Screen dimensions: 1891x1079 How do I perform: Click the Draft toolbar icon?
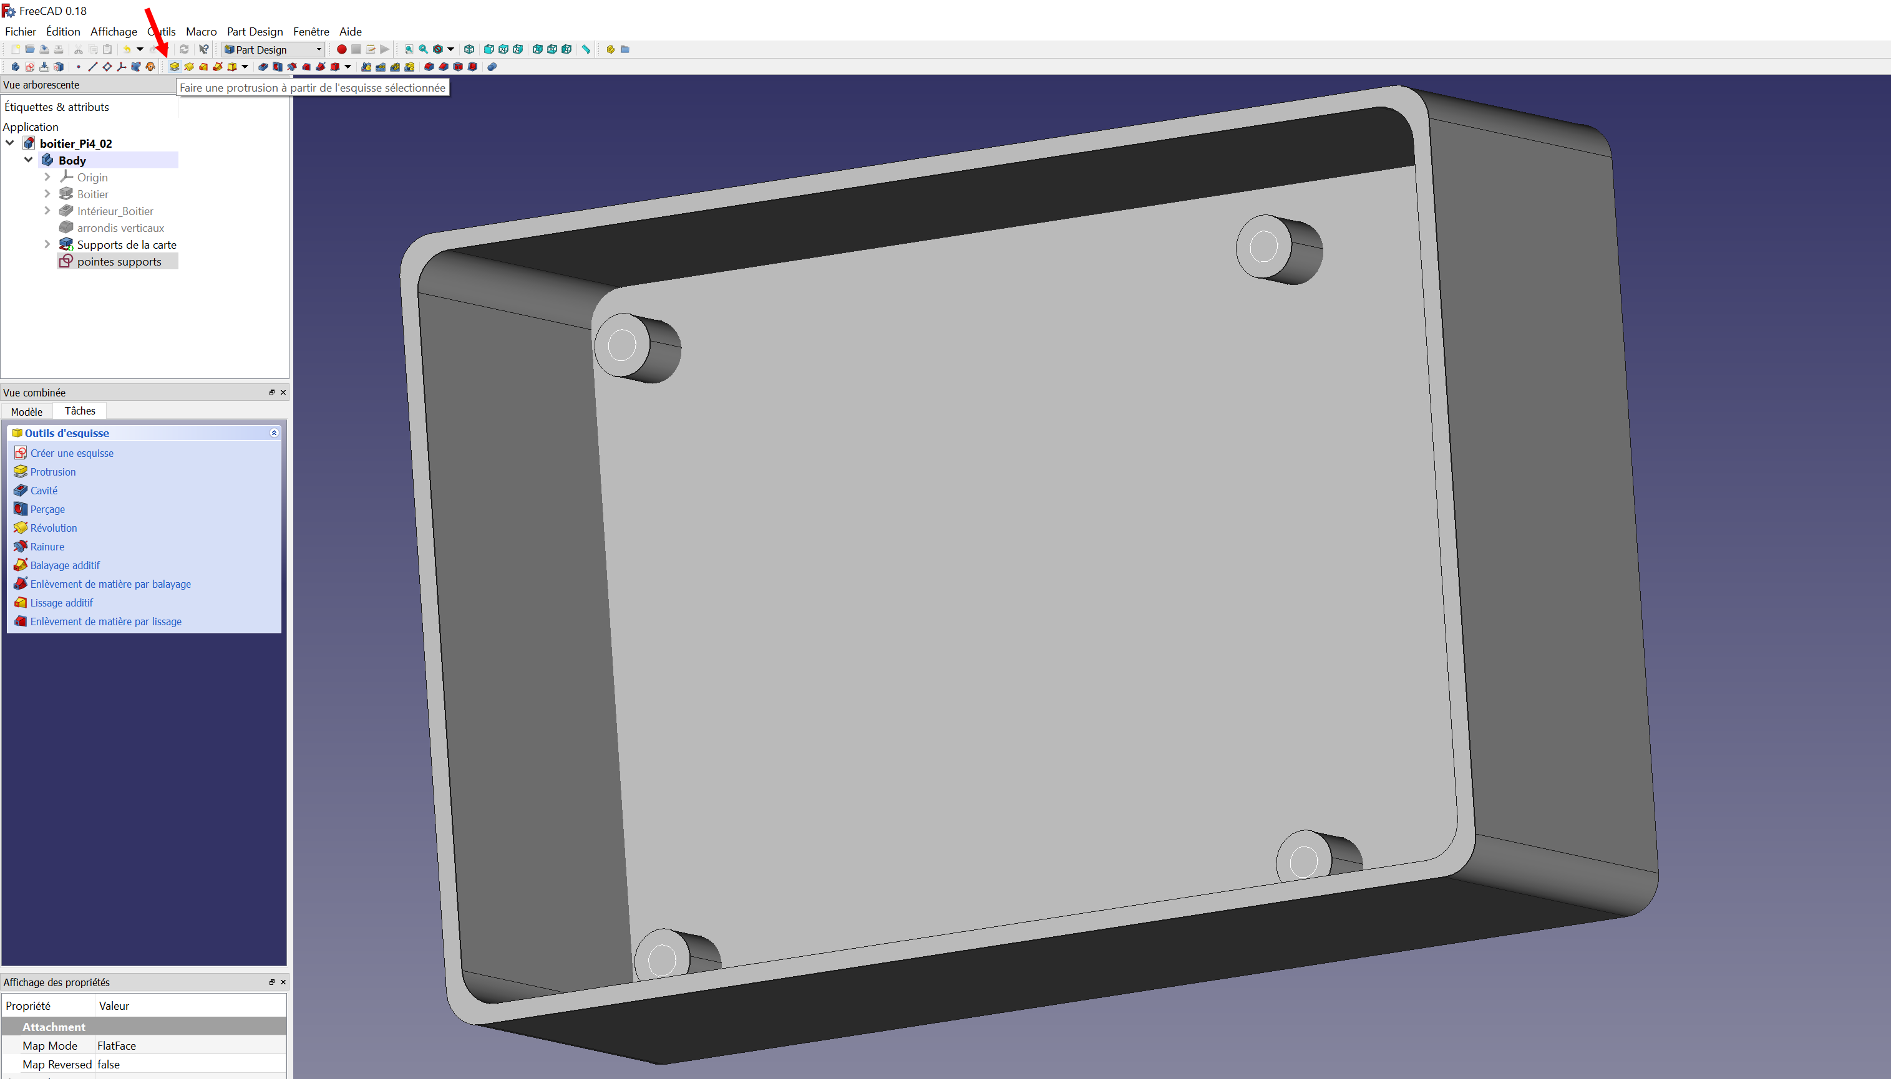pos(457,67)
